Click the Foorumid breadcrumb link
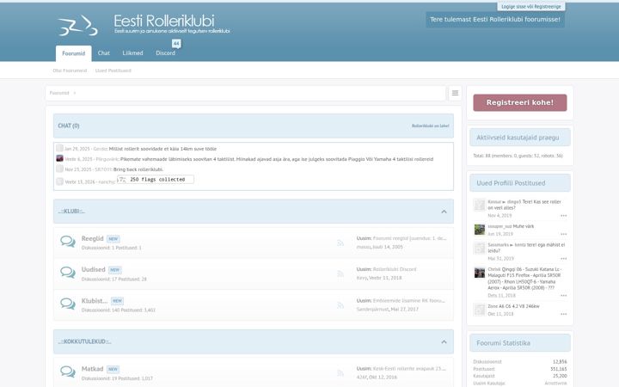 pyautogui.click(x=59, y=93)
